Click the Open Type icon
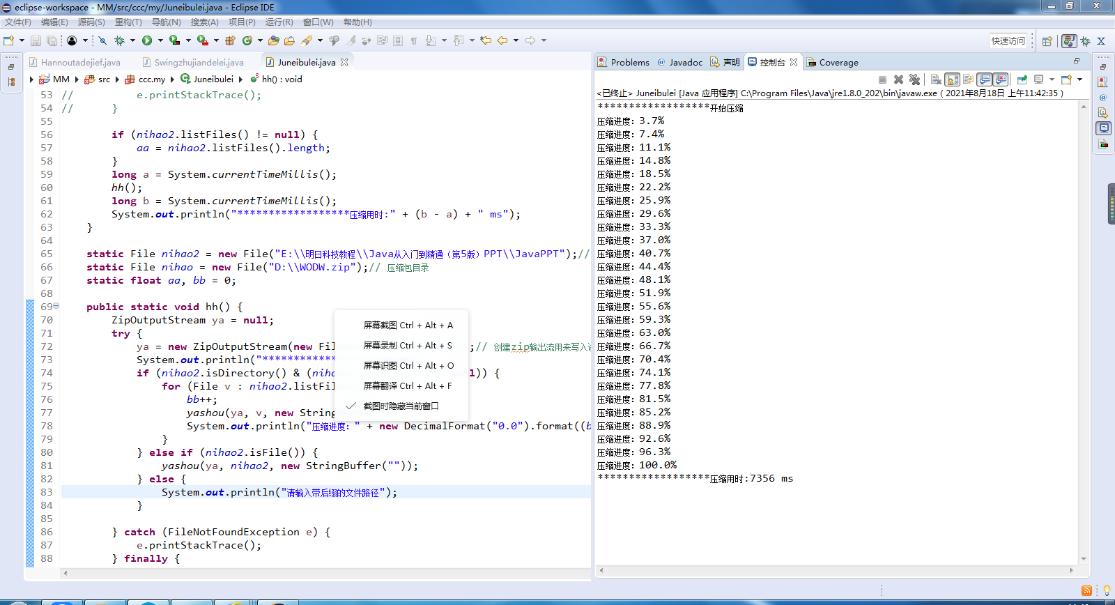This screenshot has width=1115, height=605. [274, 40]
